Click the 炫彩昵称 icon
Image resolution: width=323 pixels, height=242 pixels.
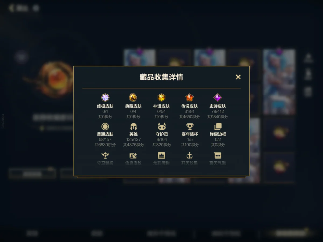(x=161, y=155)
